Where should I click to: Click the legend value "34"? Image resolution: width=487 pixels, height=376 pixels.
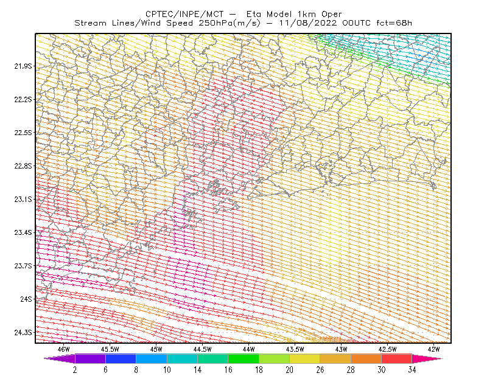tap(412, 370)
